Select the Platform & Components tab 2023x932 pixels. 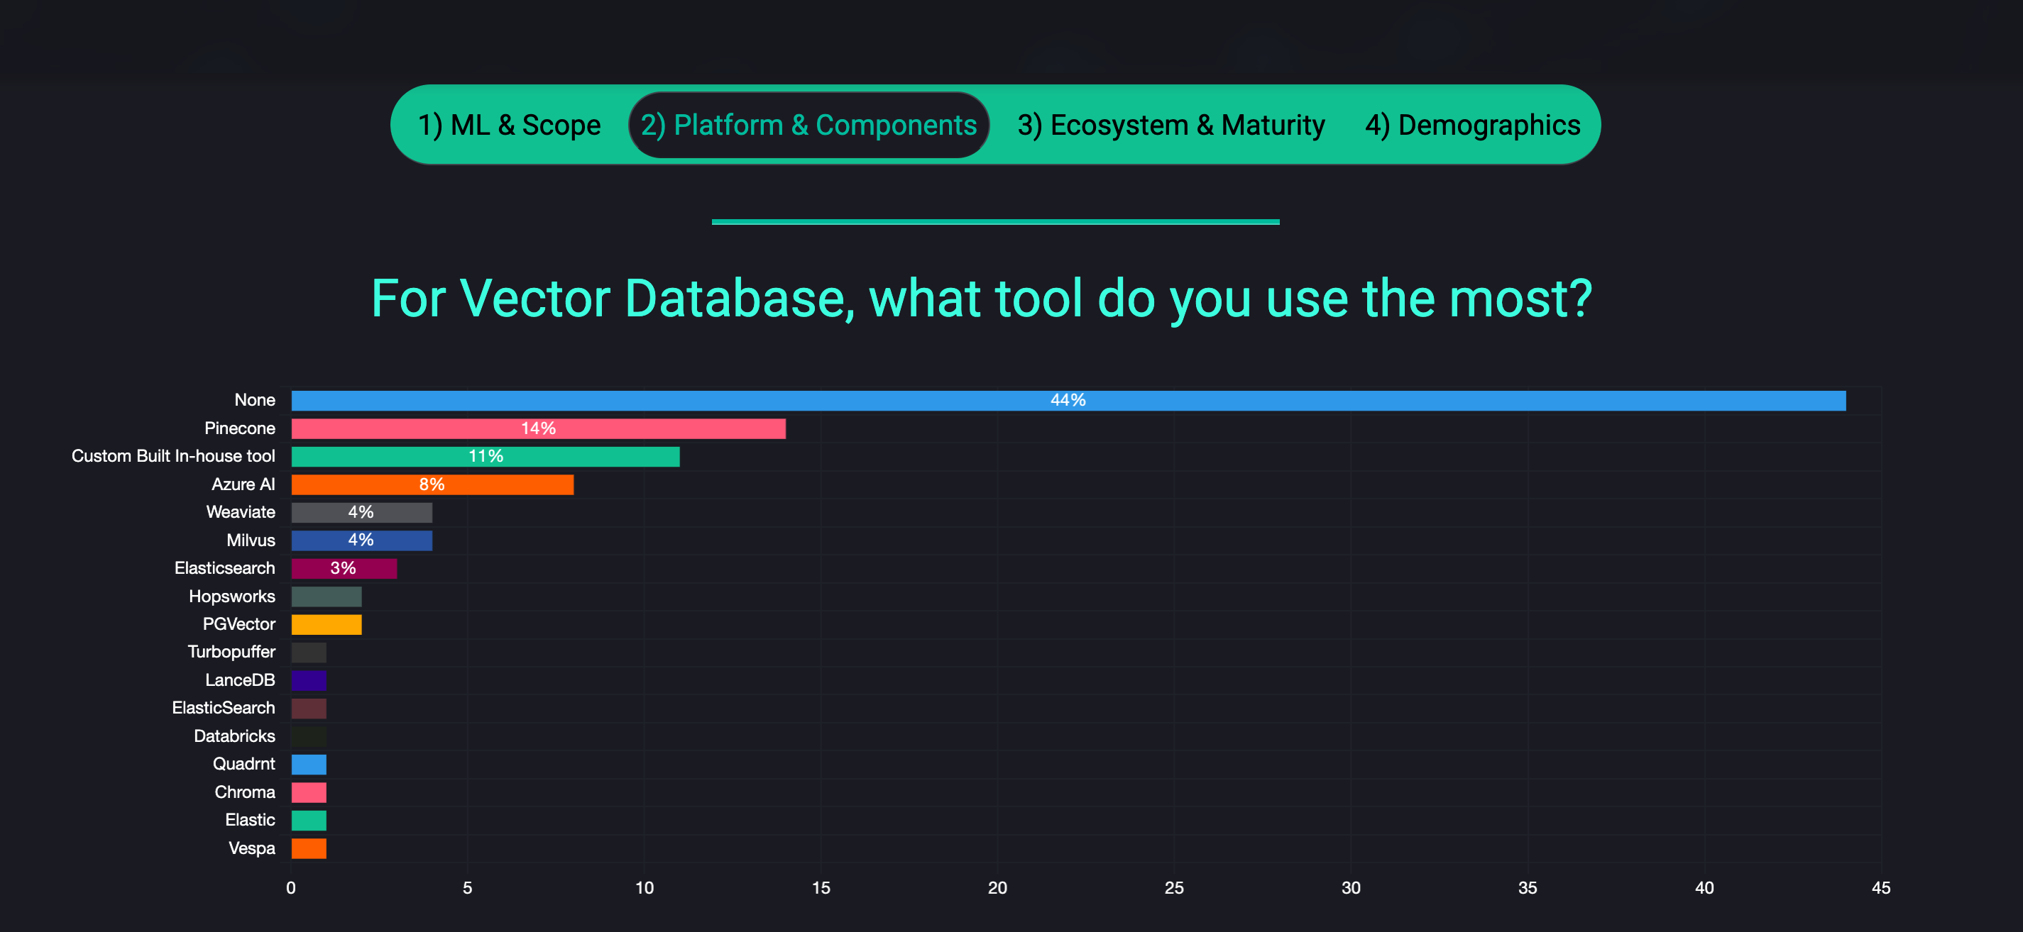[808, 126]
